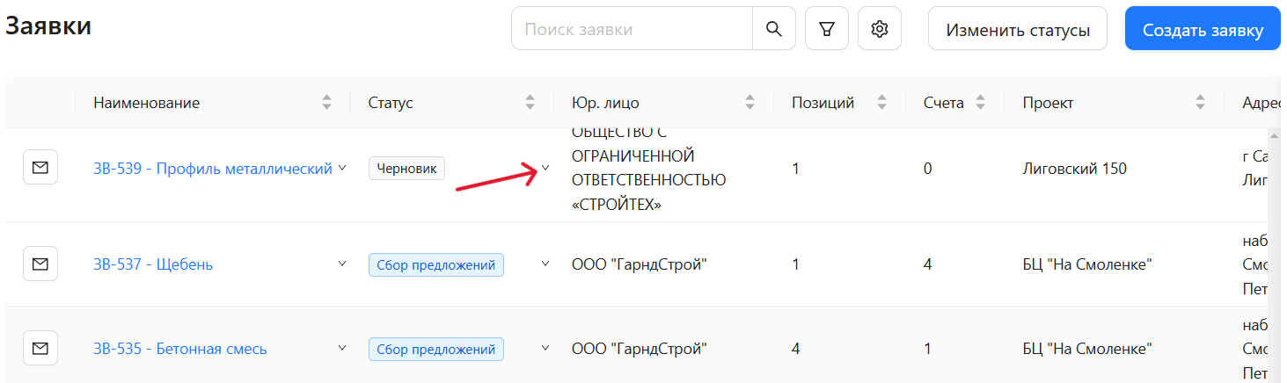1287x383 pixels.
Task: Click Сбор предложений tag in ЗВ-535 row
Action: (436, 349)
